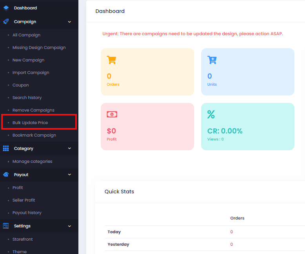Click the blue Units cart-plus icon
This screenshot has height=254, width=305.
(212, 60)
